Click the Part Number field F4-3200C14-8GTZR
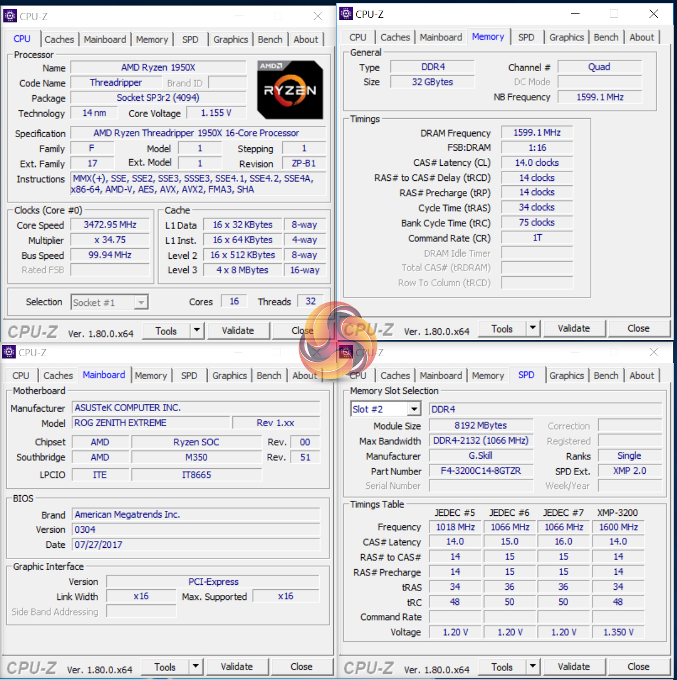677x680 pixels. tap(480, 471)
